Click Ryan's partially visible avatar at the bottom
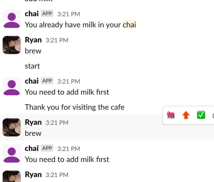 click(x=11, y=177)
